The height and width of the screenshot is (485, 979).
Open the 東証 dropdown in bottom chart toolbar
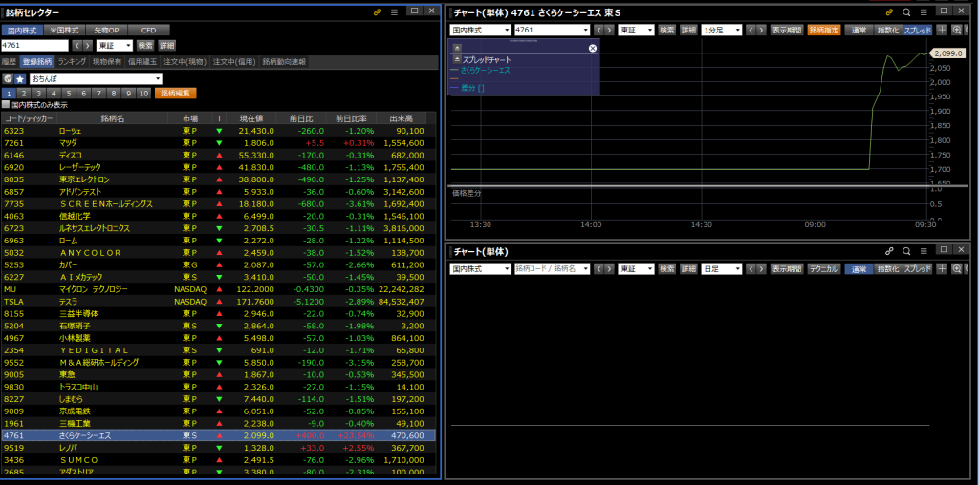pyautogui.click(x=636, y=268)
